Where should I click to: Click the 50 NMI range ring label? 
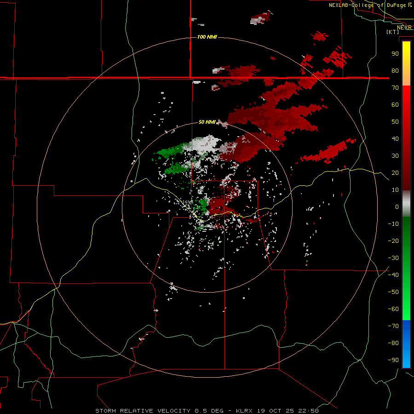207,122
